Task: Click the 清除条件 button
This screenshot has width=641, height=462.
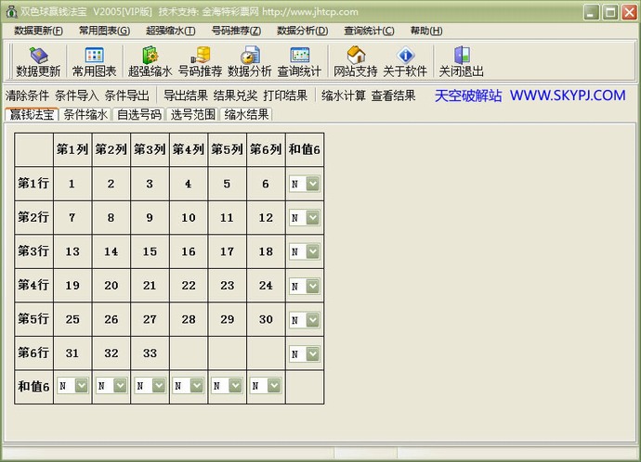Action: click(27, 96)
